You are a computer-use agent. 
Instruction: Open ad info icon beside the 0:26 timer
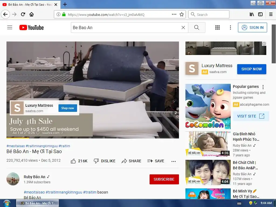click(38, 133)
